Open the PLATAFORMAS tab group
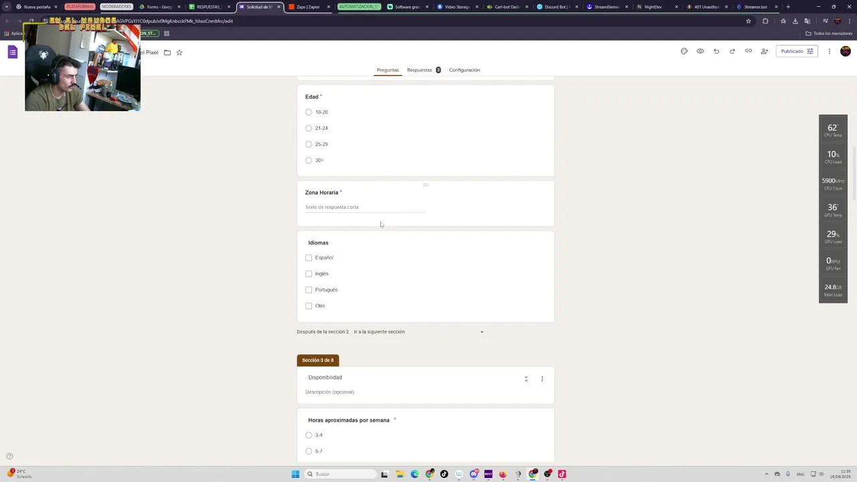 click(80, 7)
